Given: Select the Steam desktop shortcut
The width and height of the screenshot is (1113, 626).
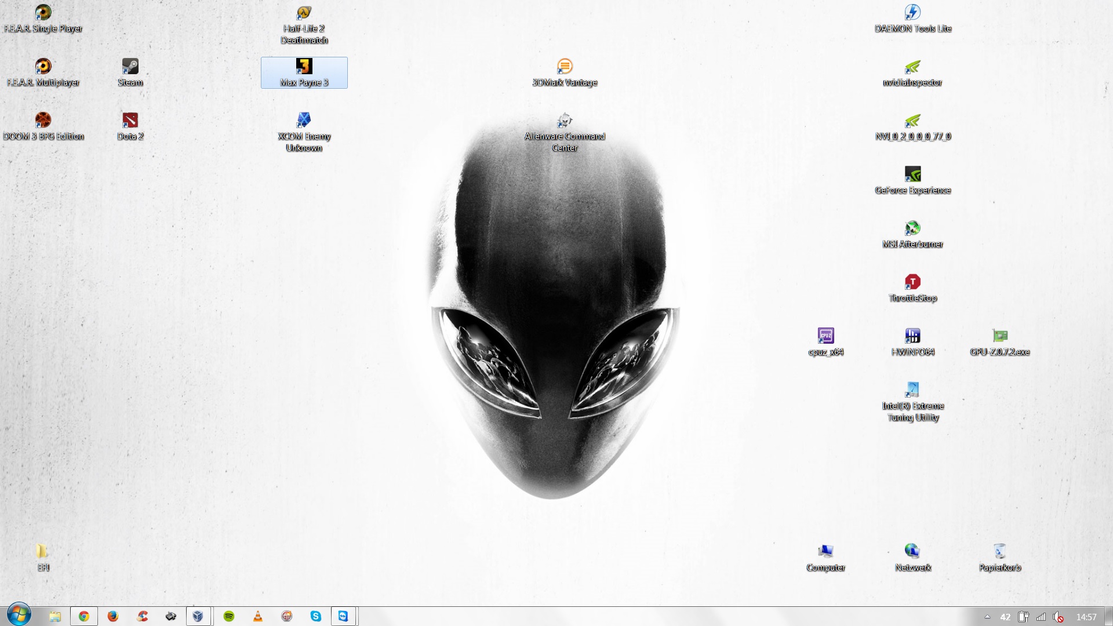Looking at the screenshot, I should 130,72.
